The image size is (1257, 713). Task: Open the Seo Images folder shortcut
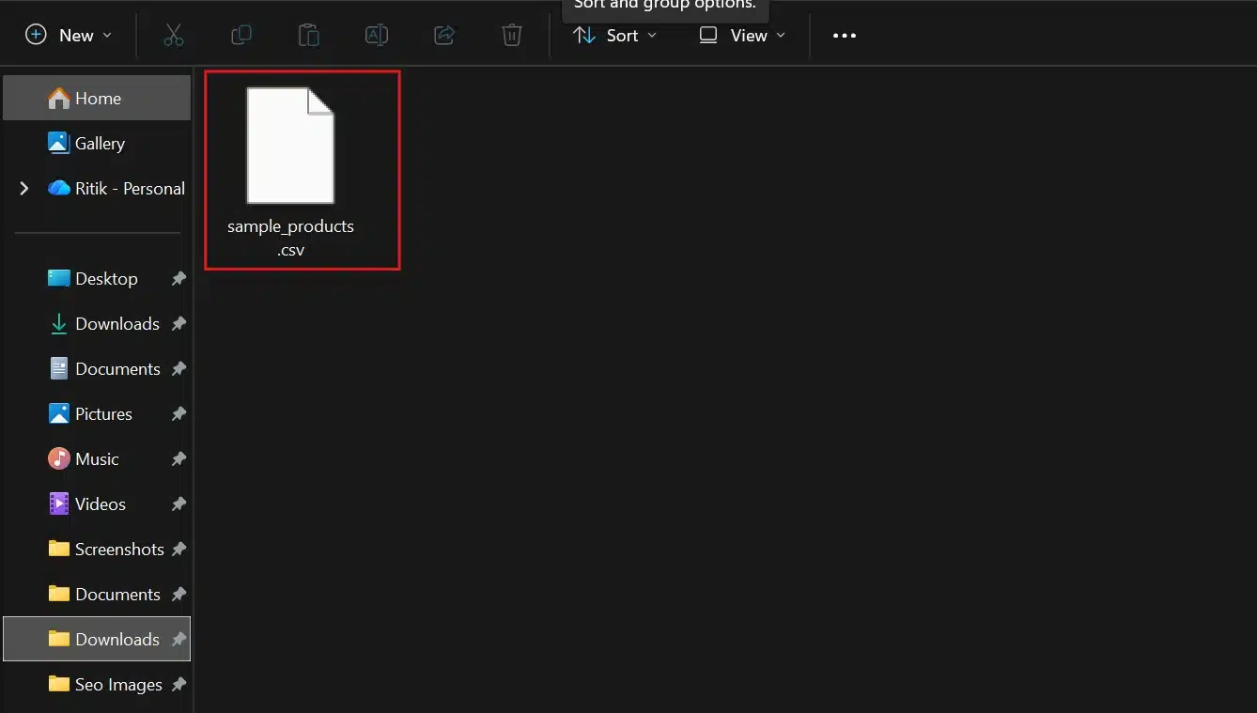(104, 684)
